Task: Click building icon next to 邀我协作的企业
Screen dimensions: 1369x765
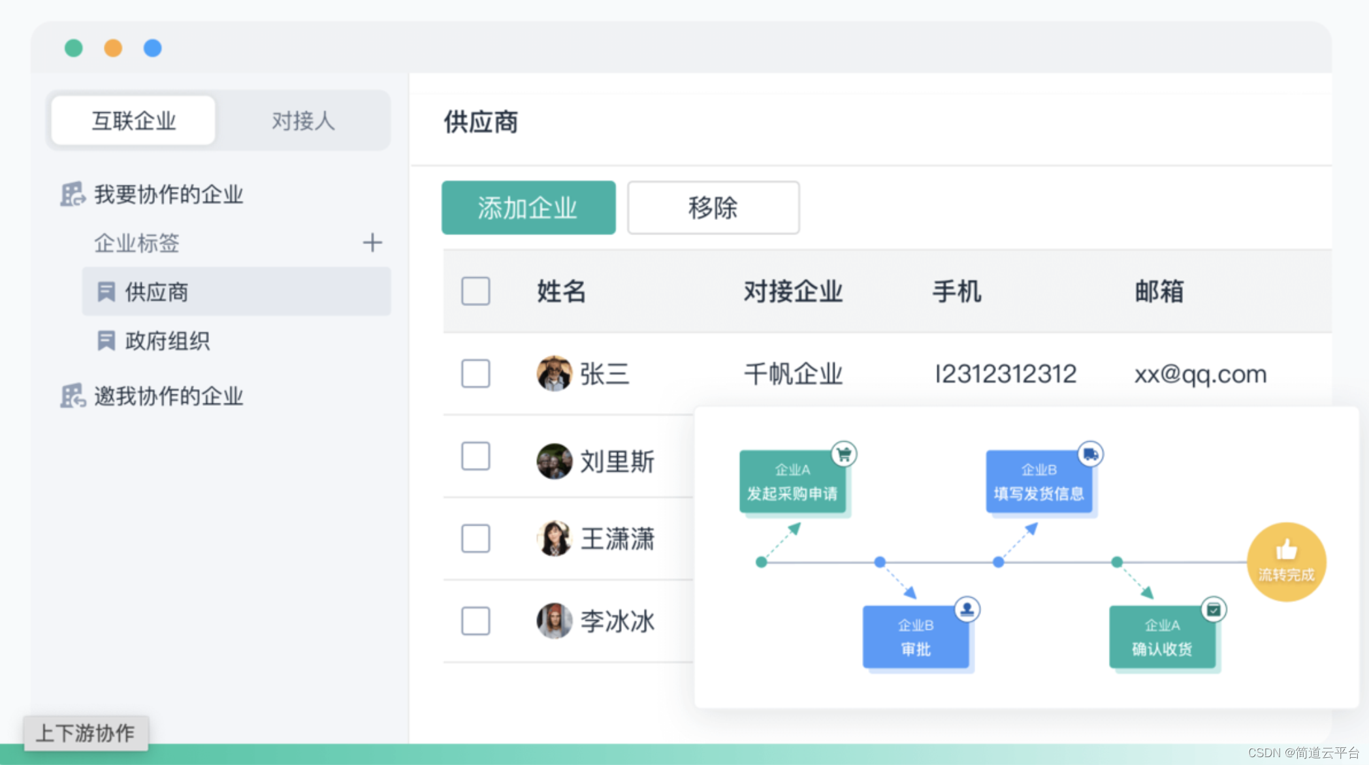Action: [x=72, y=396]
